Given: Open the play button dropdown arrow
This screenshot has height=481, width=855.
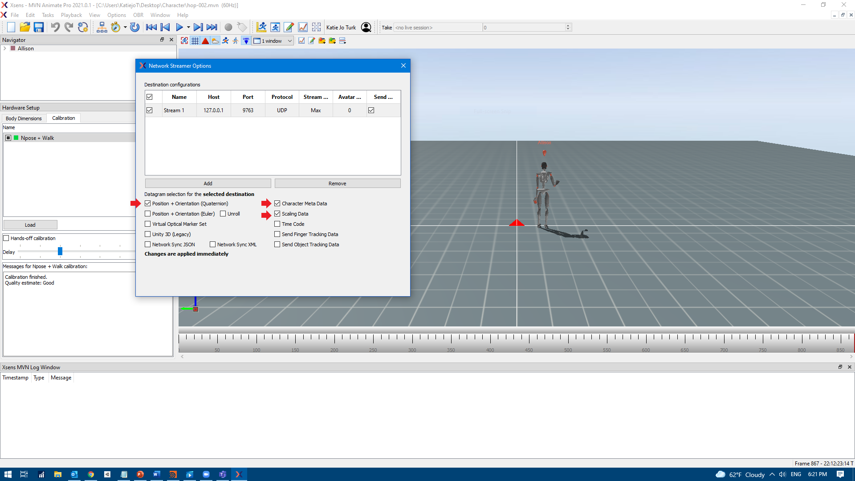Looking at the screenshot, I should (x=188, y=27).
